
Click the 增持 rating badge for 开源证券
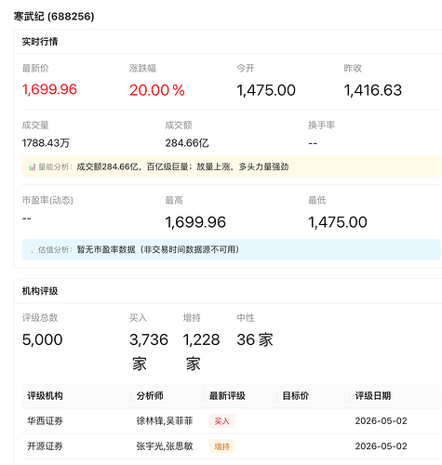point(221,446)
